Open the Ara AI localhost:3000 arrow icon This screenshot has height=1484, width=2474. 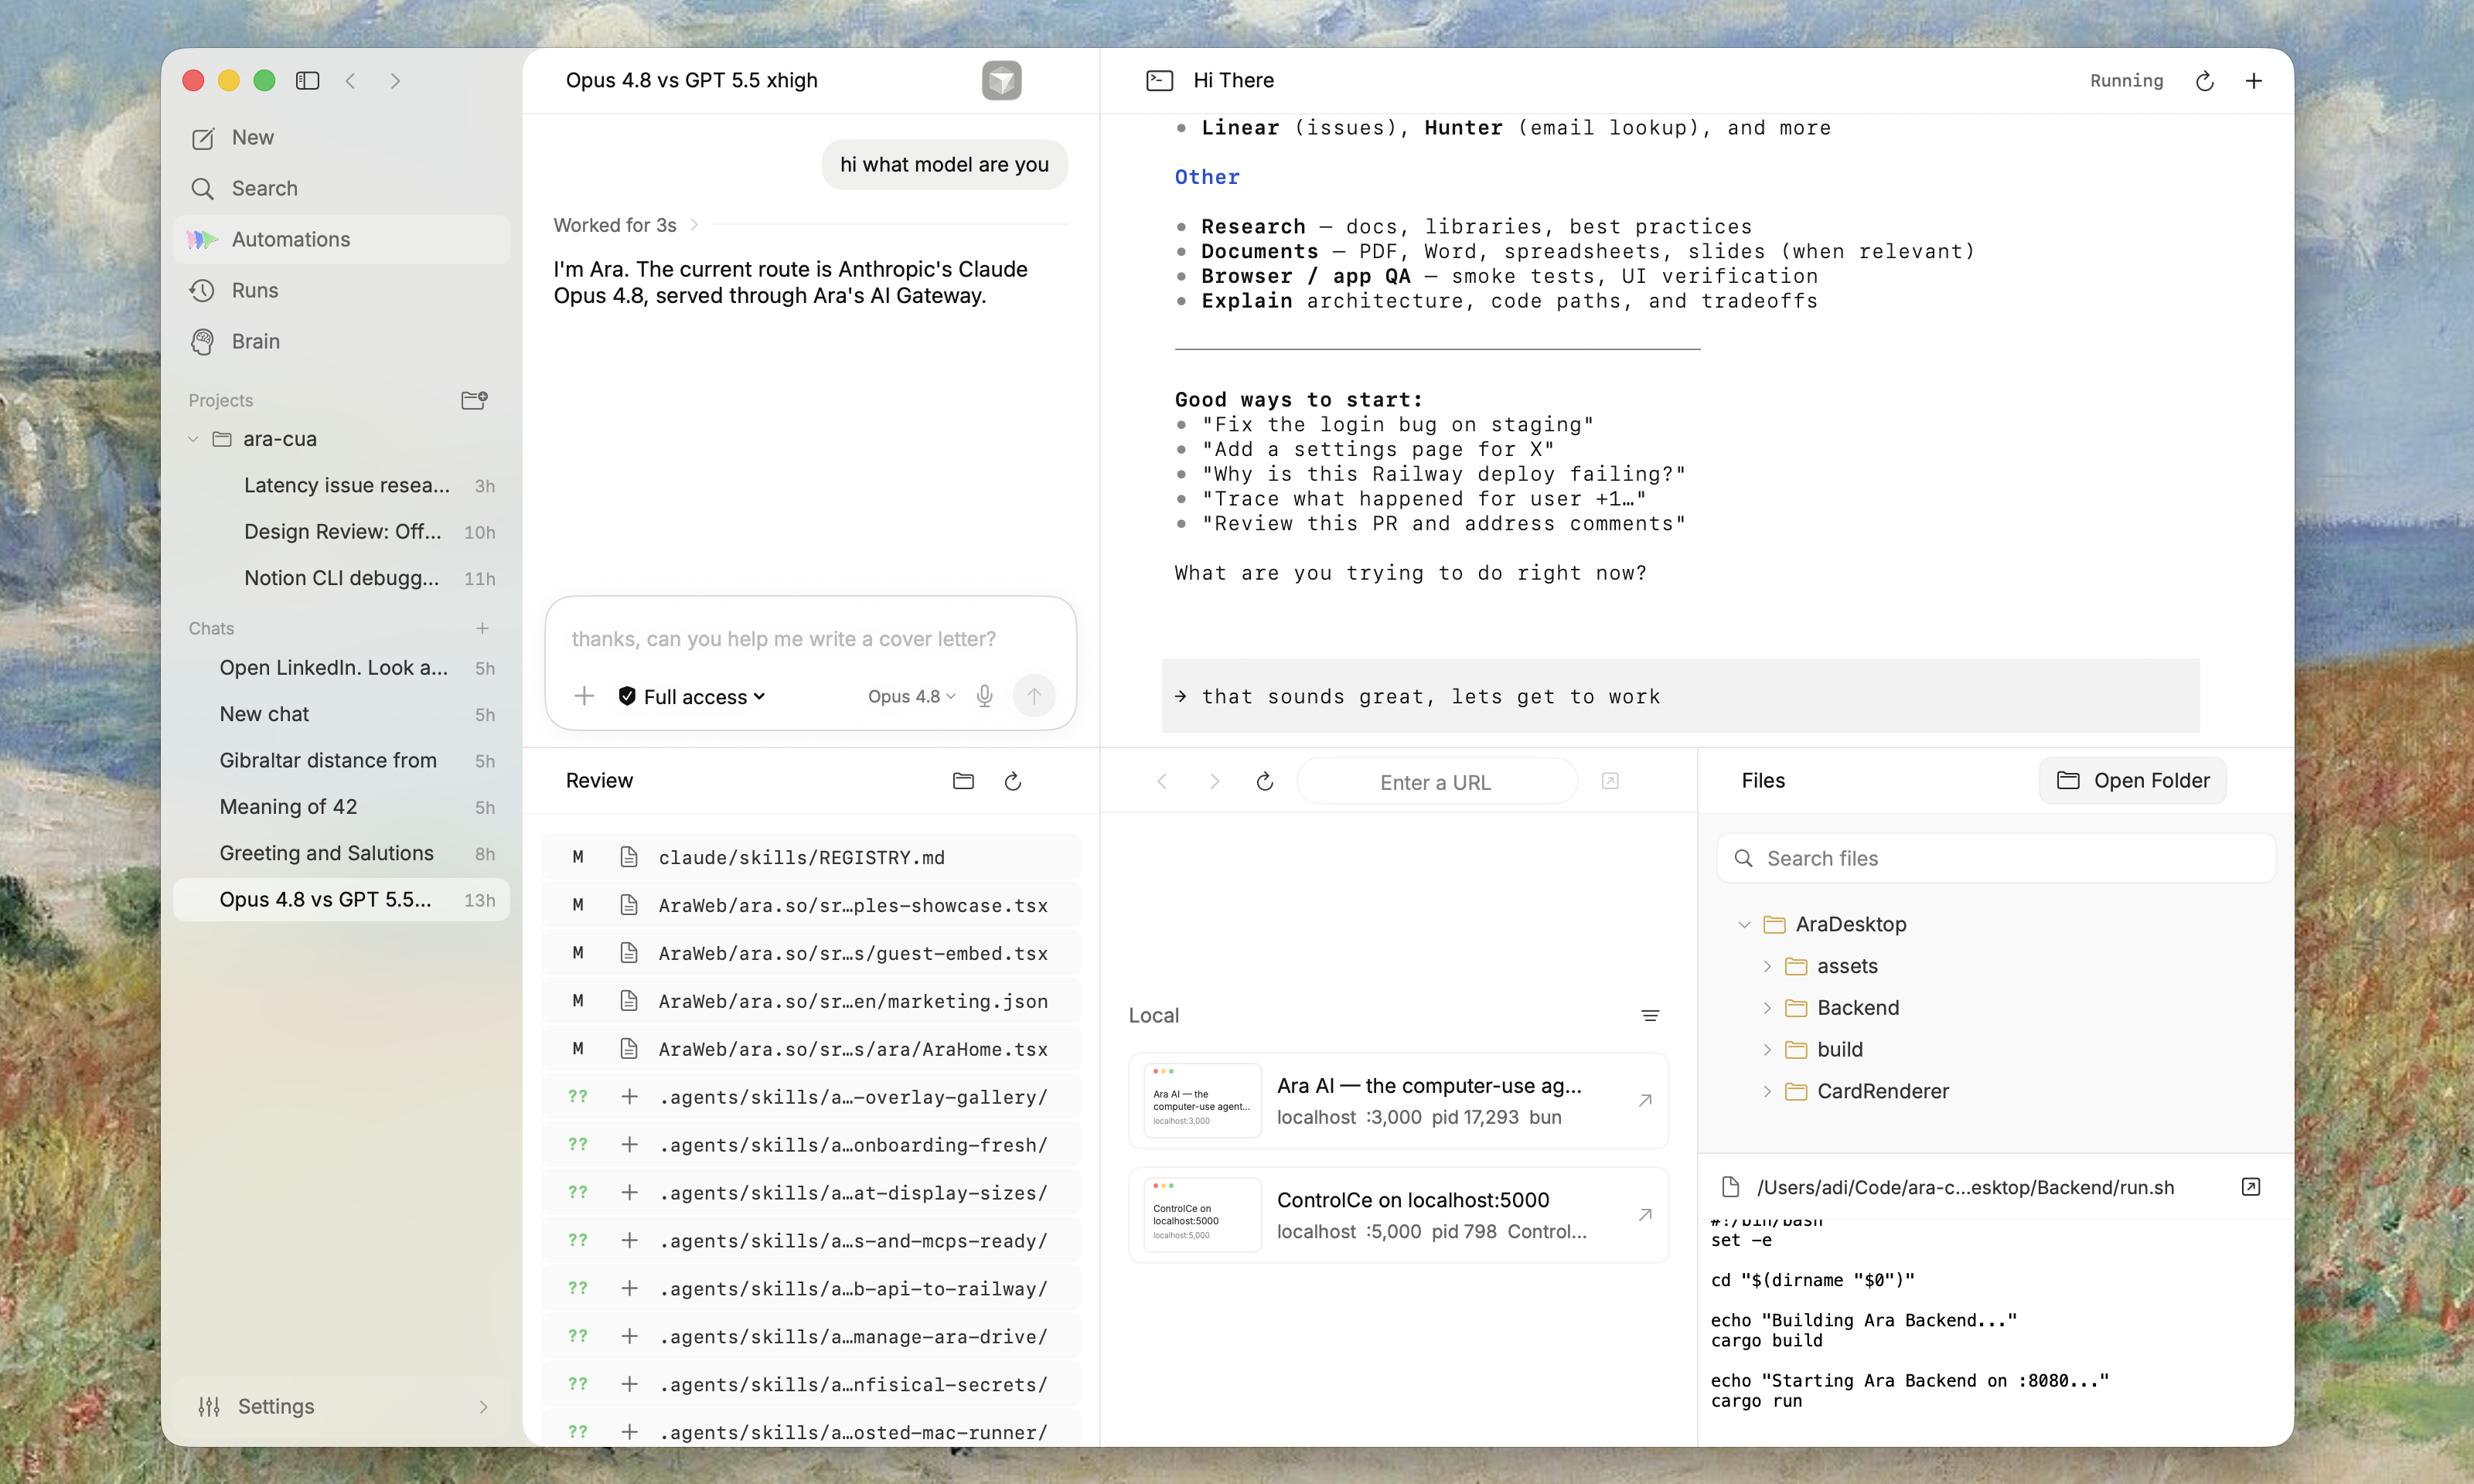pyautogui.click(x=1645, y=1100)
